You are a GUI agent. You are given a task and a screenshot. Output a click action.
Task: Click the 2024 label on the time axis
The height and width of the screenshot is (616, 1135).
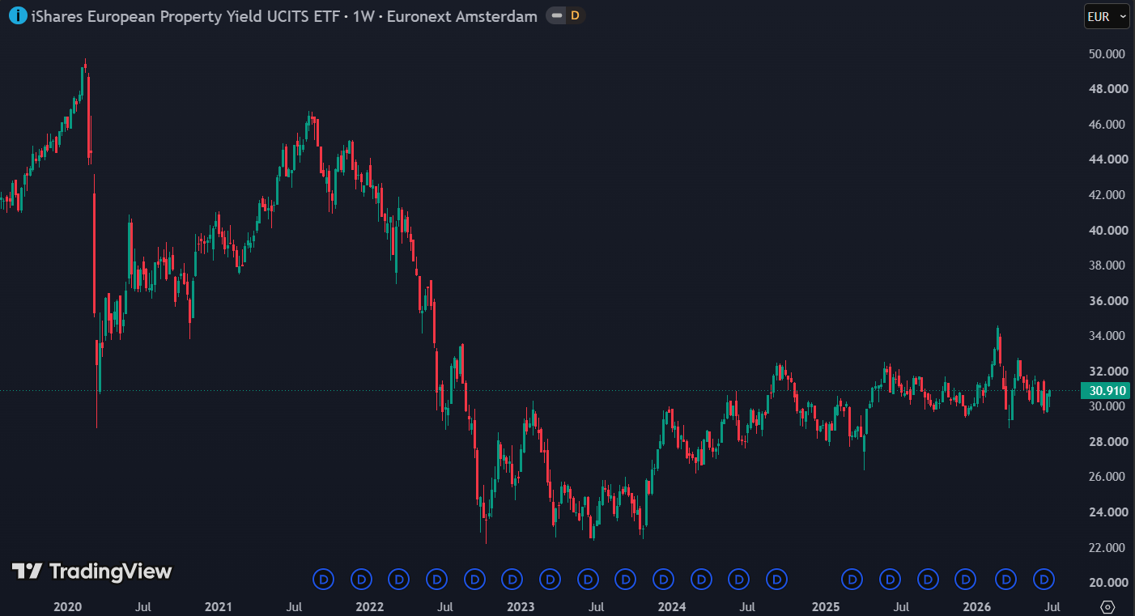coord(672,606)
